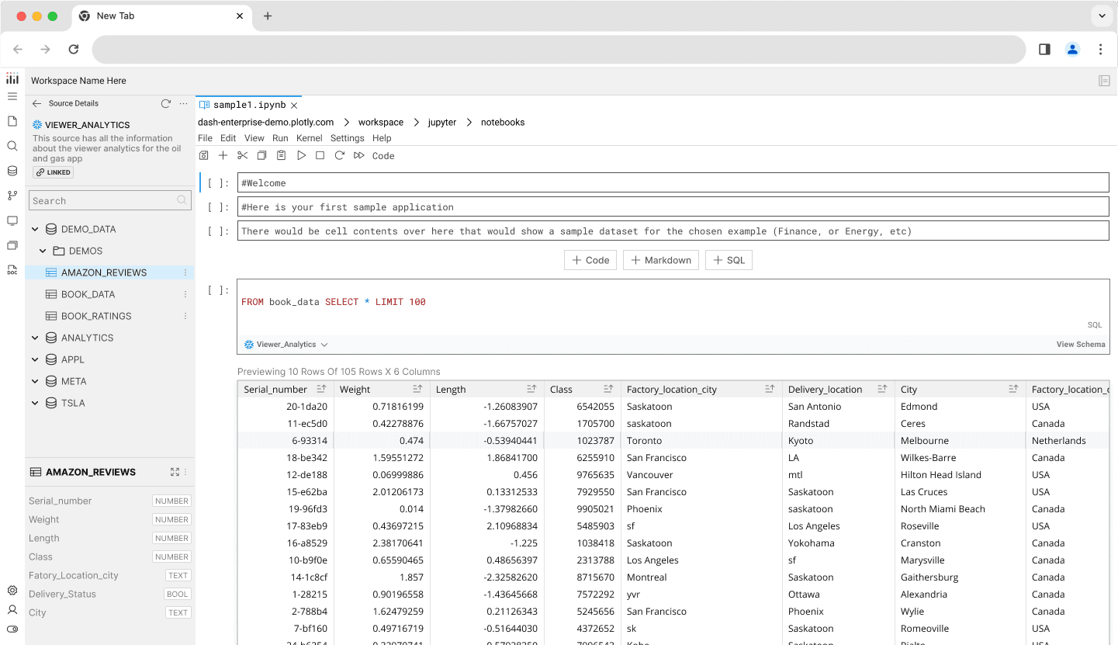Run the selected notebook cell
Viewport: 1118px width, 645px height.
coord(301,155)
